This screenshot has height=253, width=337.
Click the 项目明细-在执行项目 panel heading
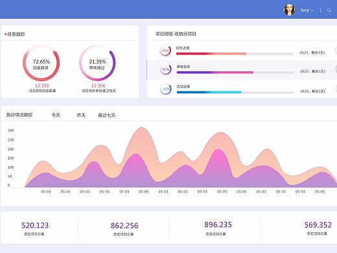(x=176, y=34)
